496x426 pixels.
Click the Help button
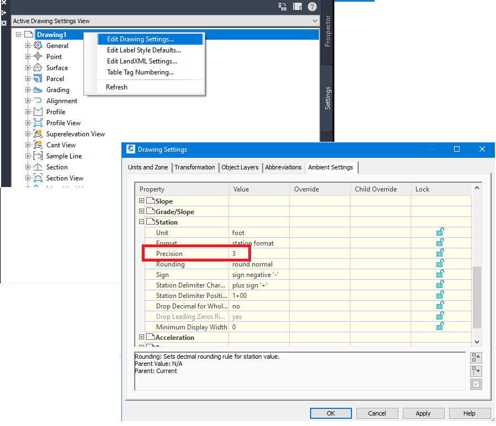(x=470, y=413)
